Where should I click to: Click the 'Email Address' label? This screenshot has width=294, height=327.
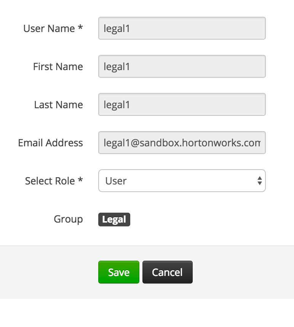click(x=50, y=143)
